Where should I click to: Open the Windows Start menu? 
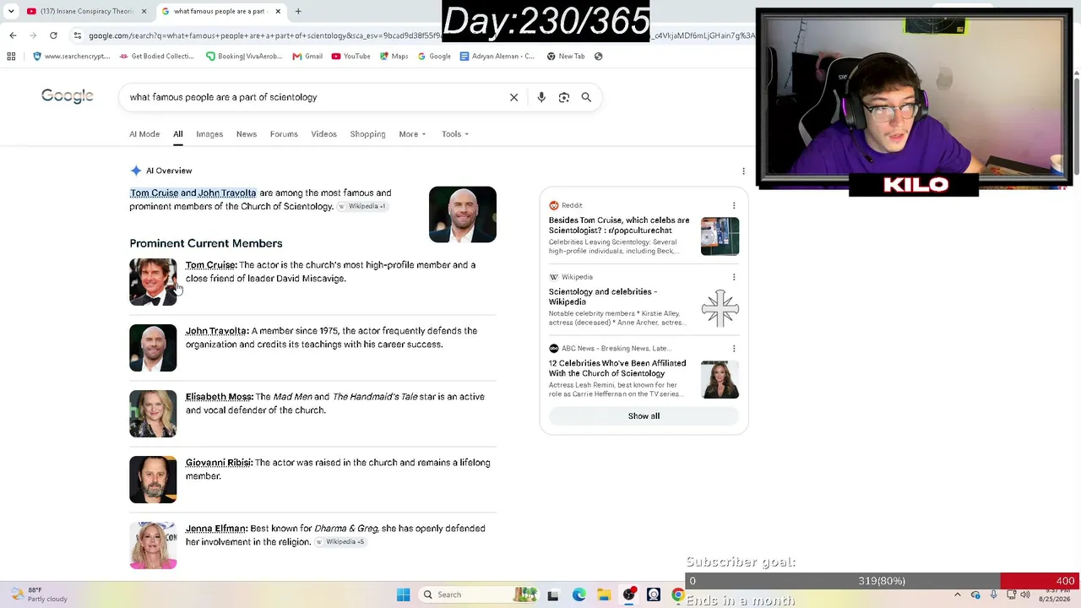(403, 594)
